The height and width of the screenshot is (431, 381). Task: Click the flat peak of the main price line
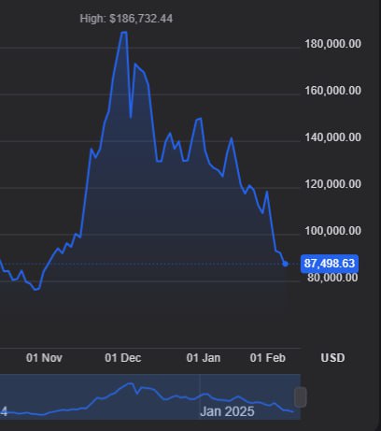124,32
